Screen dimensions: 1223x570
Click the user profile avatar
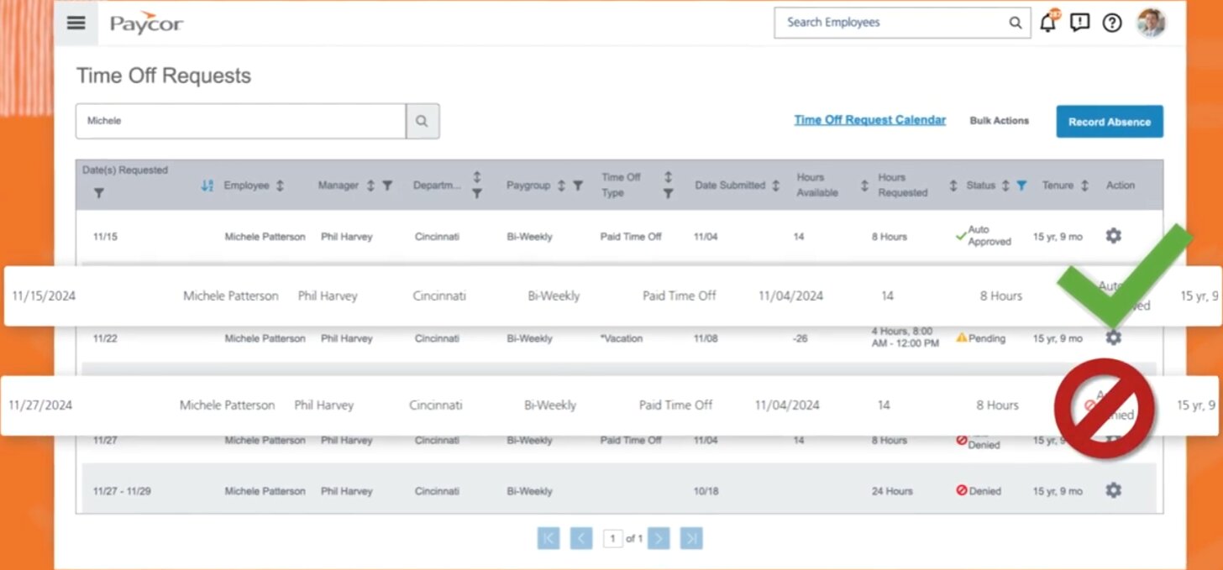pos(1151,23)
